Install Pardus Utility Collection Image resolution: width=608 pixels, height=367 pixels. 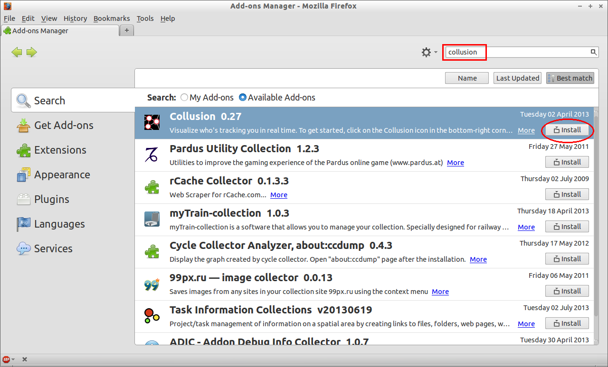tap(567, 162)
